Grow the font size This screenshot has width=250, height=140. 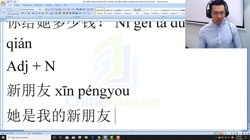coord(46,9)
